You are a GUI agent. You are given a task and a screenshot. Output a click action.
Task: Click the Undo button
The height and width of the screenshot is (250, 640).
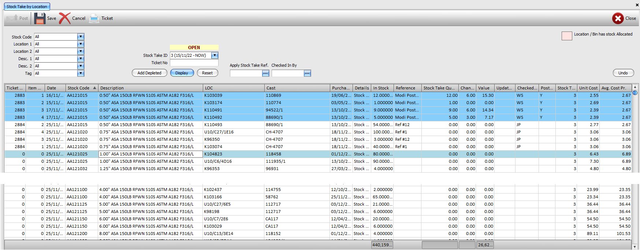coord(623,73)
